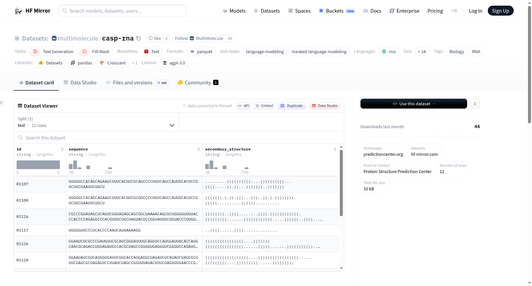Expand the Use this dataset dropdown
The image size is (532, 286).
[x=414, y=104]
